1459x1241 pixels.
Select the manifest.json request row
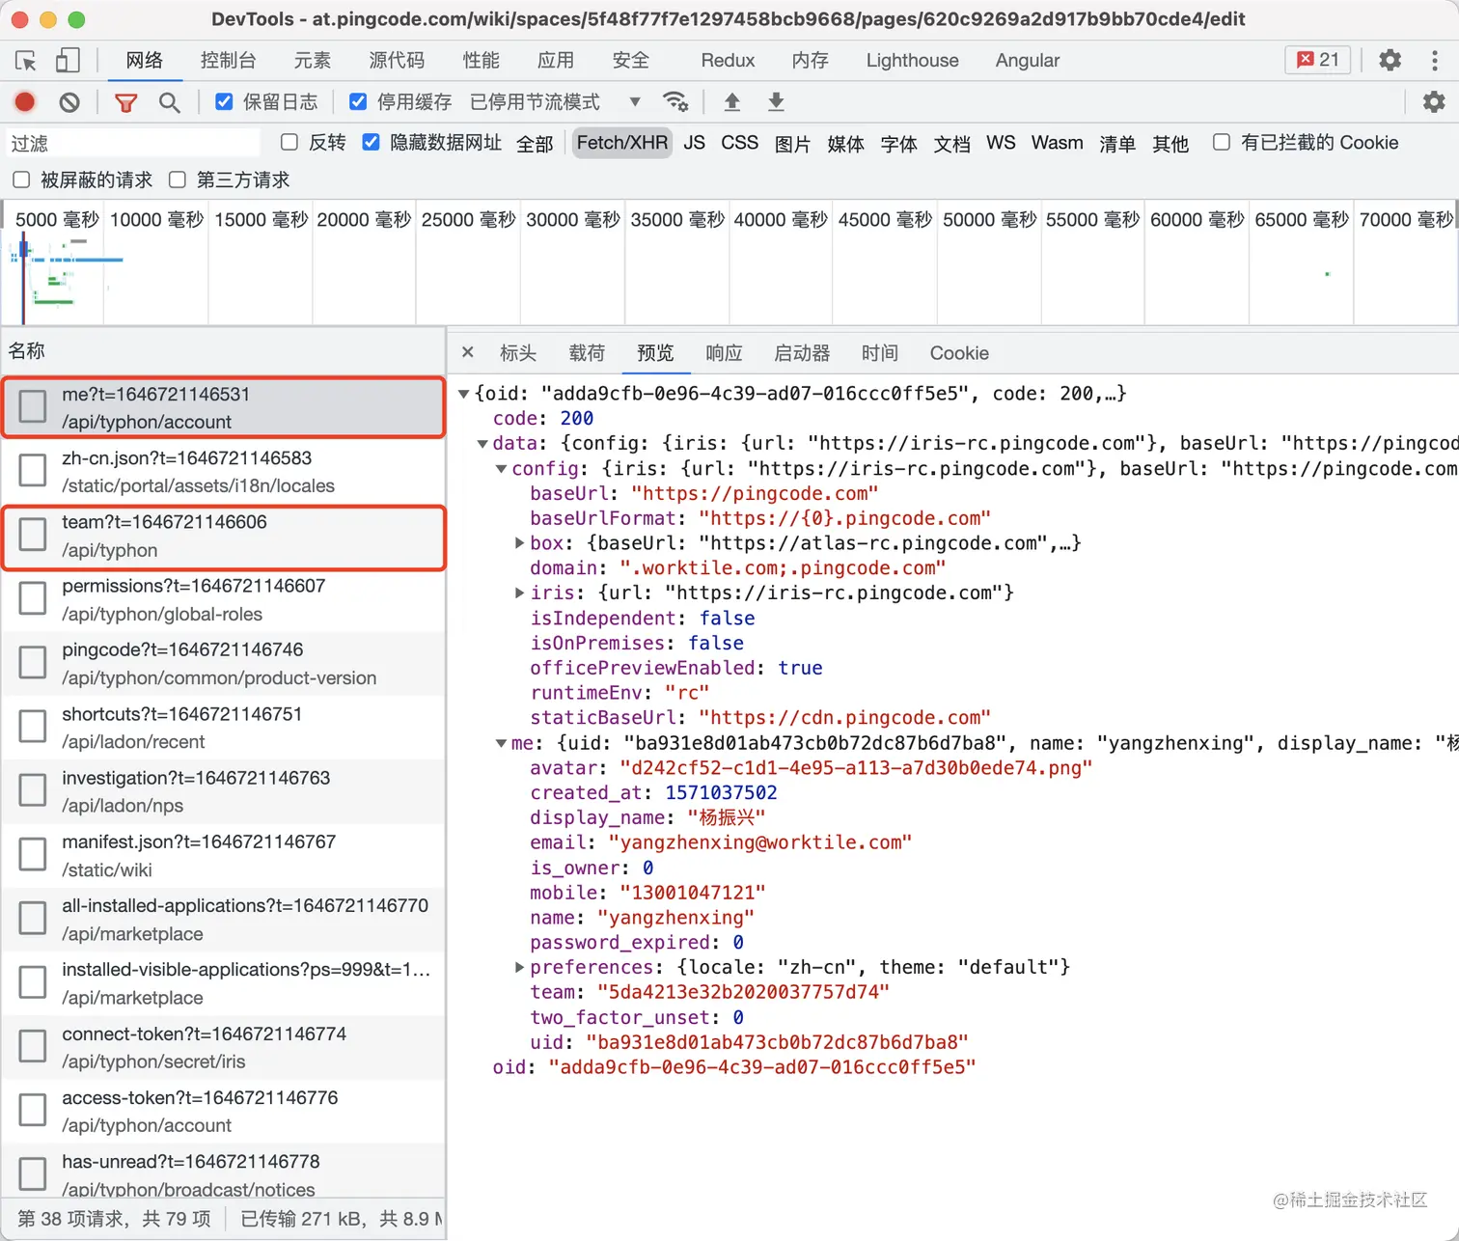pyautogui.click(x=223, y=855)
